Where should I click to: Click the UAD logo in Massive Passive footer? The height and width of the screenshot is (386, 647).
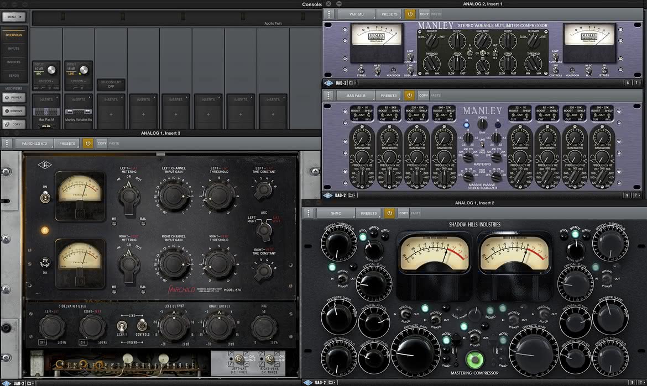pos(328,195)
